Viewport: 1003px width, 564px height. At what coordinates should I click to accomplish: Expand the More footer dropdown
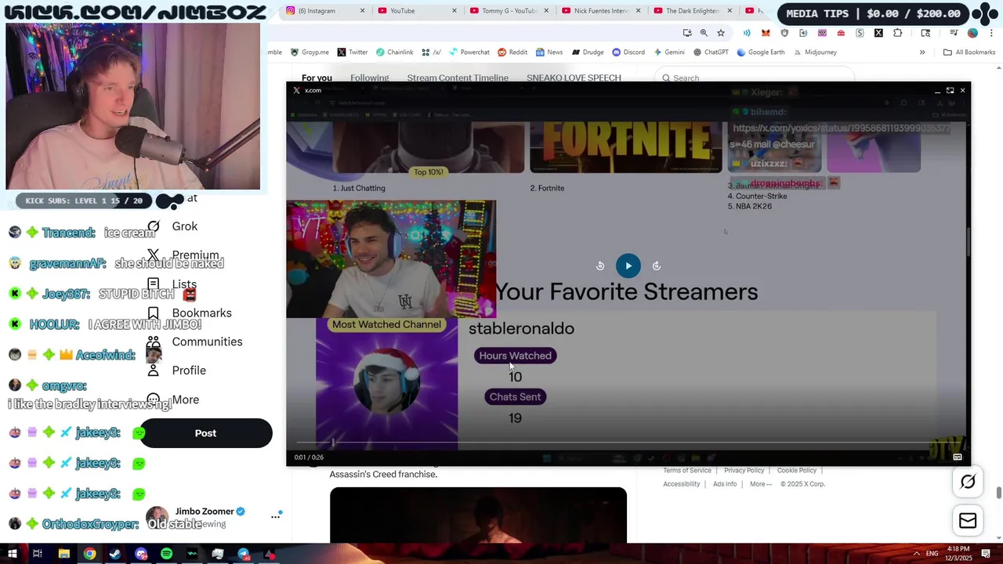pyautogui.click(x=760, y=484)
